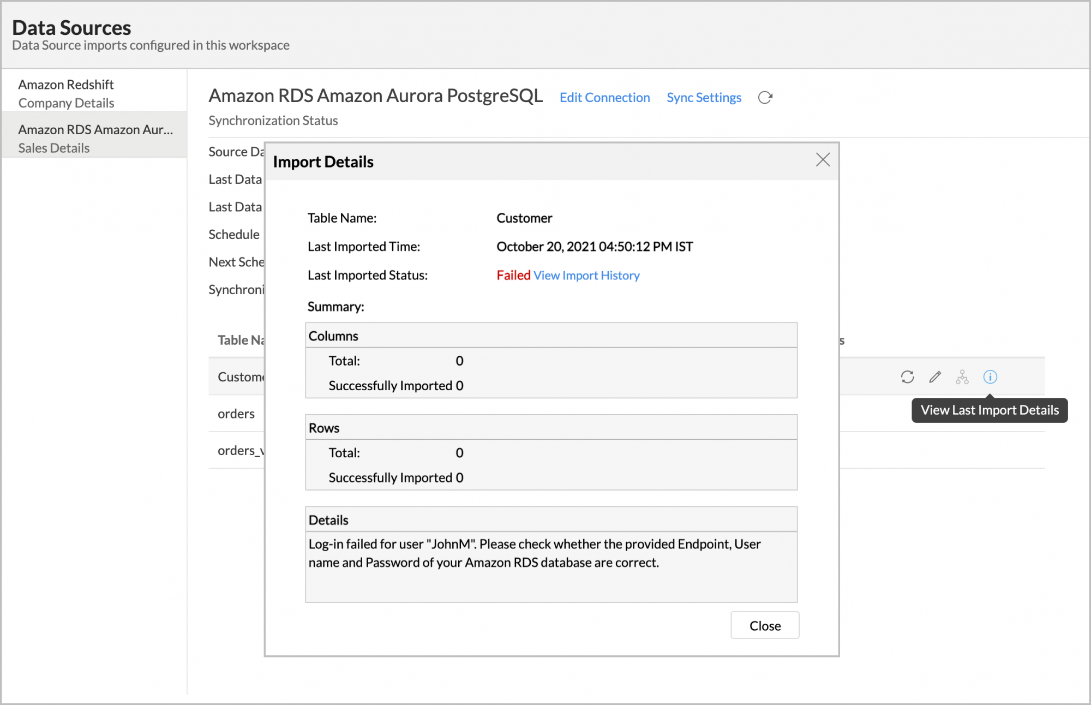
Task: Edit the Customer table with the pencil icon
Action: [x=935, y=377]
